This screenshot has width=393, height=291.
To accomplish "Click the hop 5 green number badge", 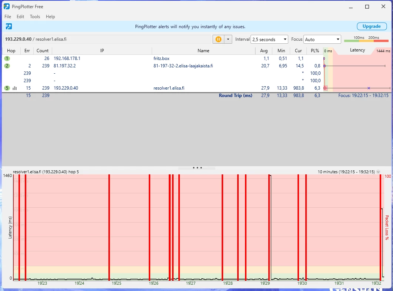I will click(x=7, y=88).
